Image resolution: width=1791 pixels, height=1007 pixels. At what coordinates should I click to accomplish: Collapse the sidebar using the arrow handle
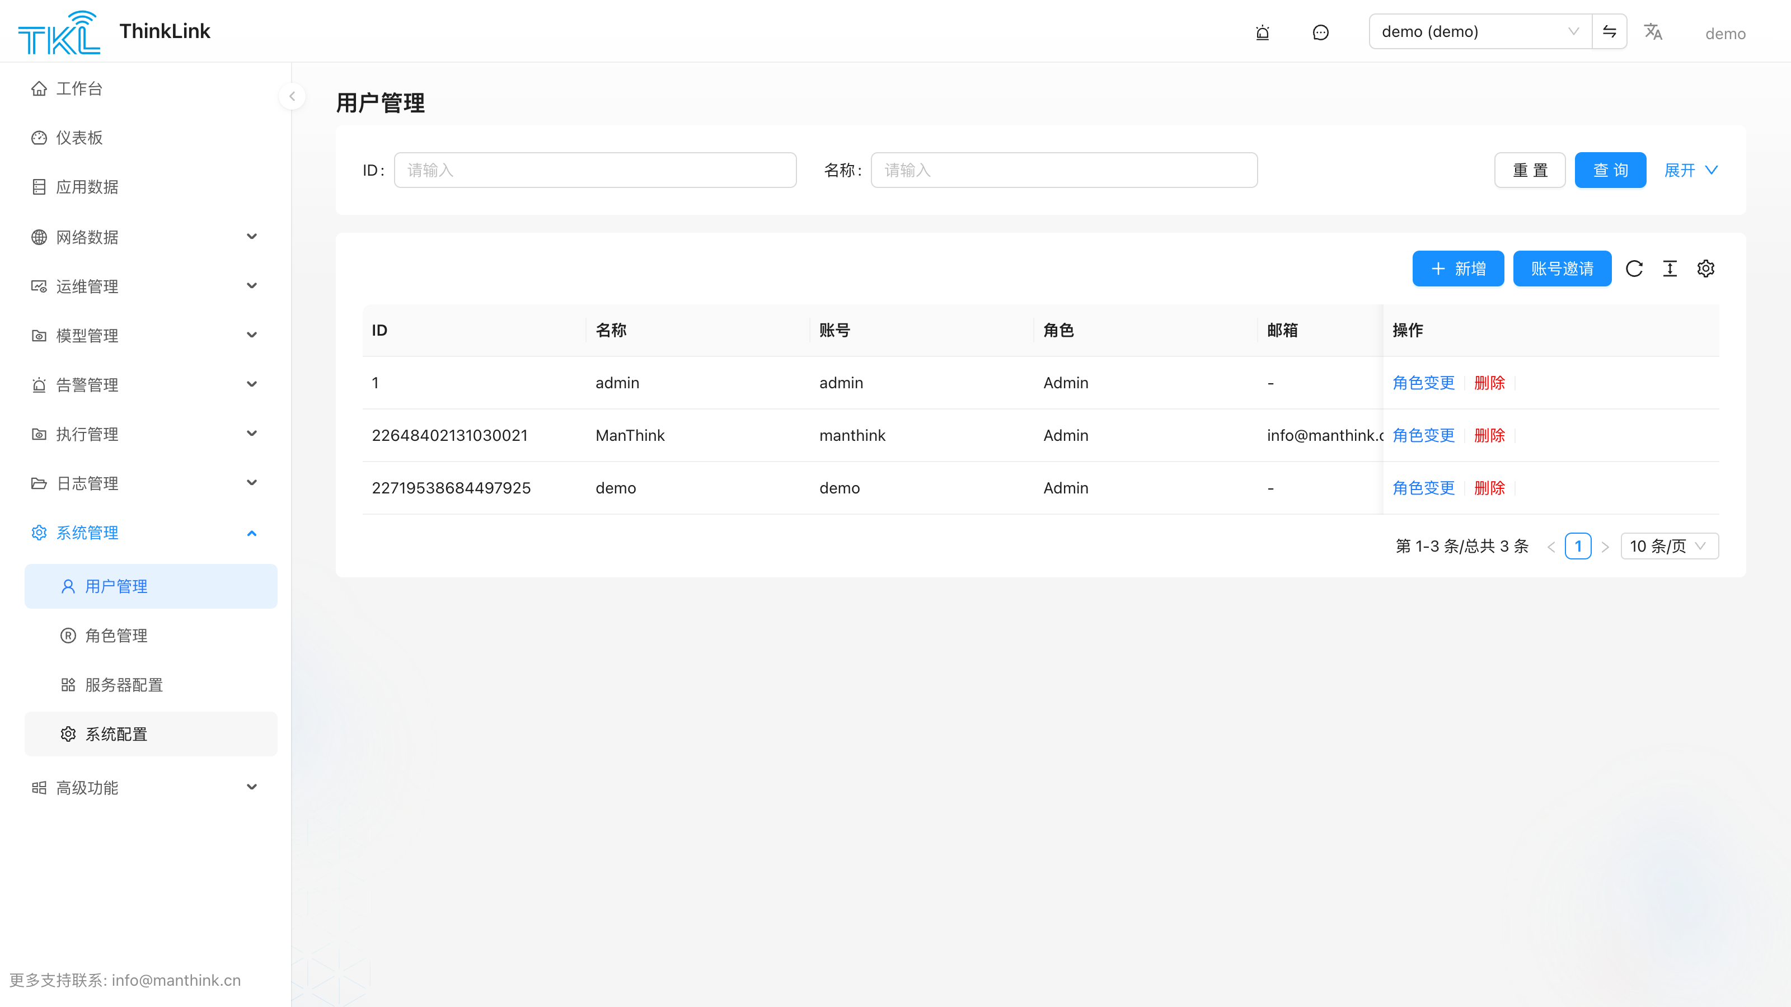click(x=292, y=97)
